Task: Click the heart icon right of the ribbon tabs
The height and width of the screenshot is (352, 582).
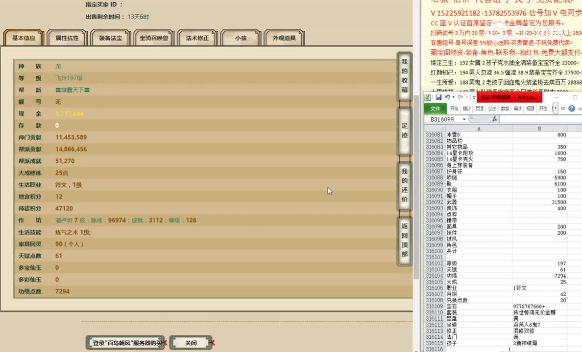Action: pyautogui.click(x=563, y=108)
